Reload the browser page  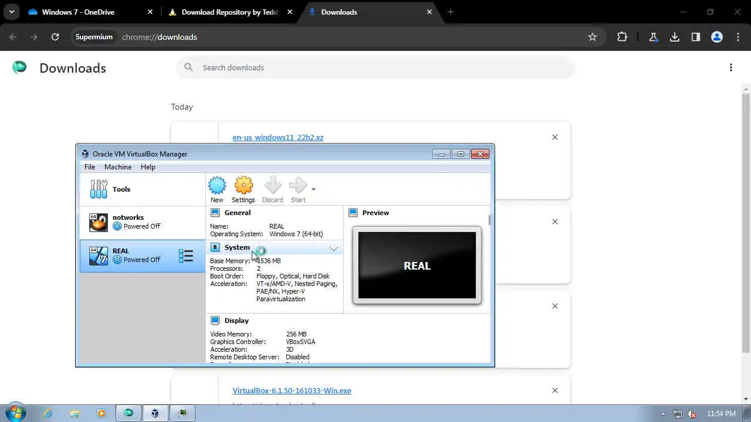coord(55,37)
